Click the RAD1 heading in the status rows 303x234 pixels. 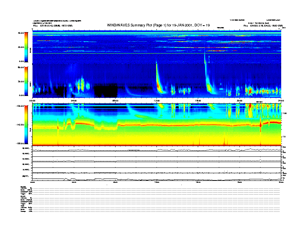(x=23, y=196)
